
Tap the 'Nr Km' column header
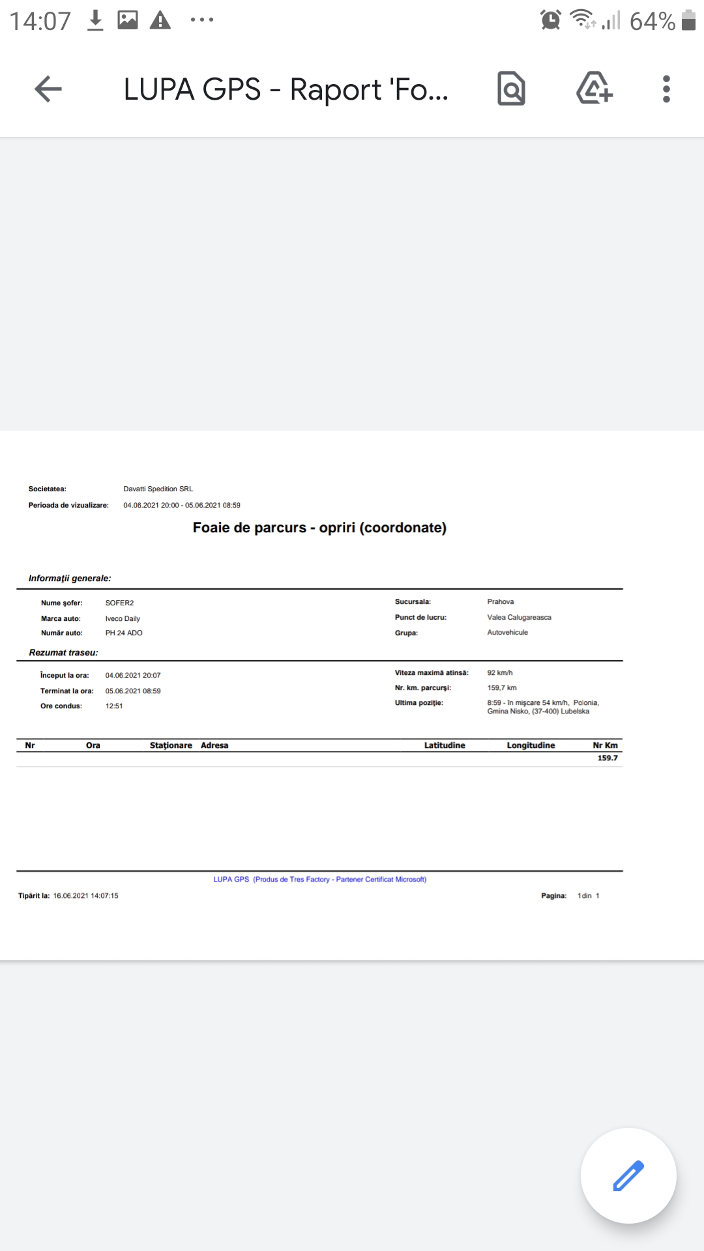click(605, 745)
